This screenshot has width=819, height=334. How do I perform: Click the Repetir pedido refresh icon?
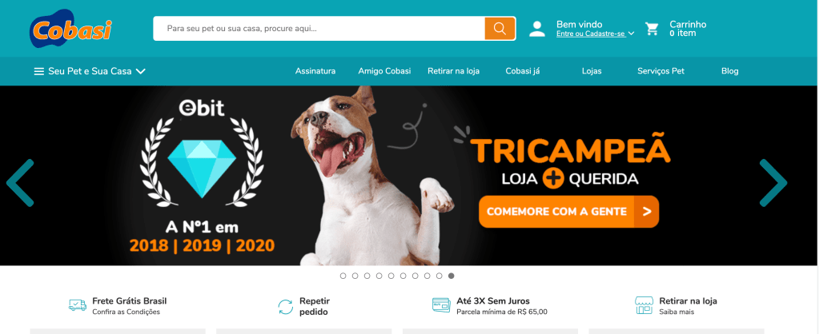coord(286,306)
